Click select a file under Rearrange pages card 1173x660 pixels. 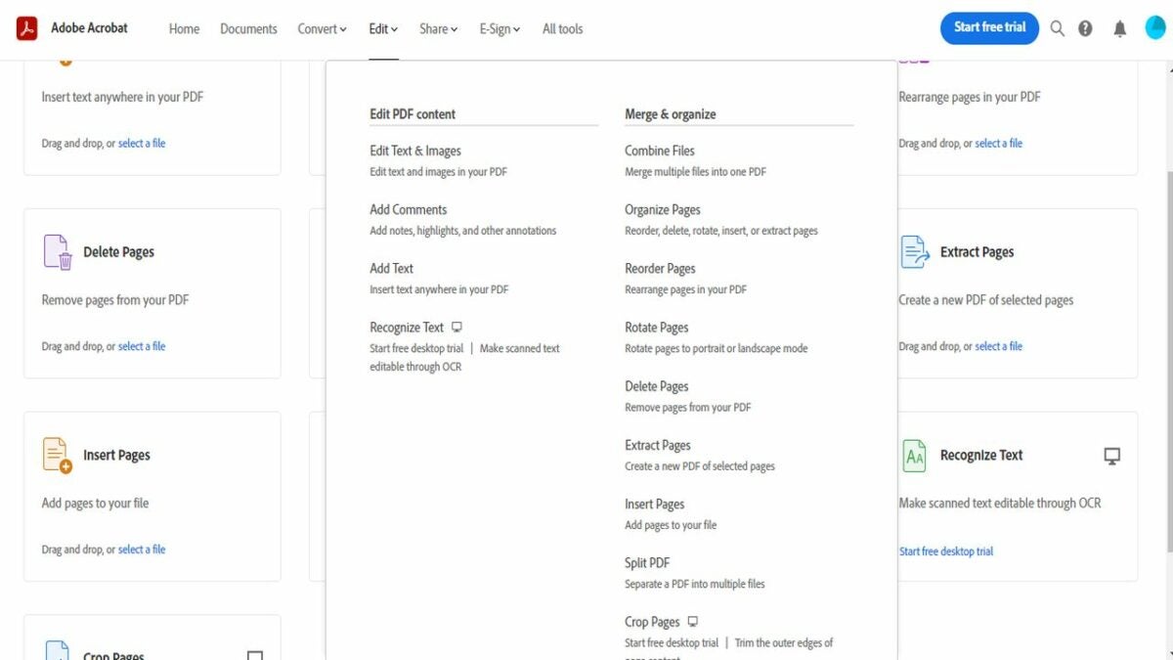(x=998, y=143)
